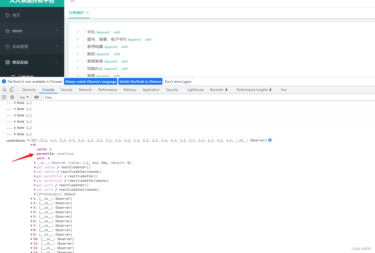The width and height of the screenshot is (375, 253).
Task: Clear the console with the ban icon
Action: [x=12, y=97]
